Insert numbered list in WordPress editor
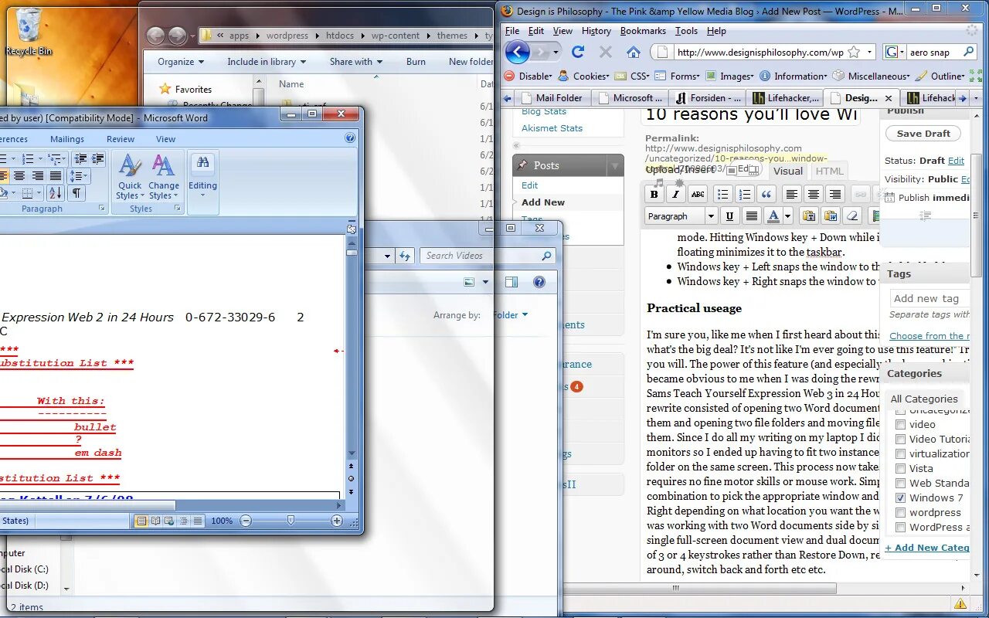The image size is (989, 618). (744, 194)
